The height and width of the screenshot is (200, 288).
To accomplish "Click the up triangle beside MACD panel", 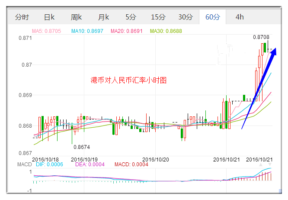I will point(261,165).
